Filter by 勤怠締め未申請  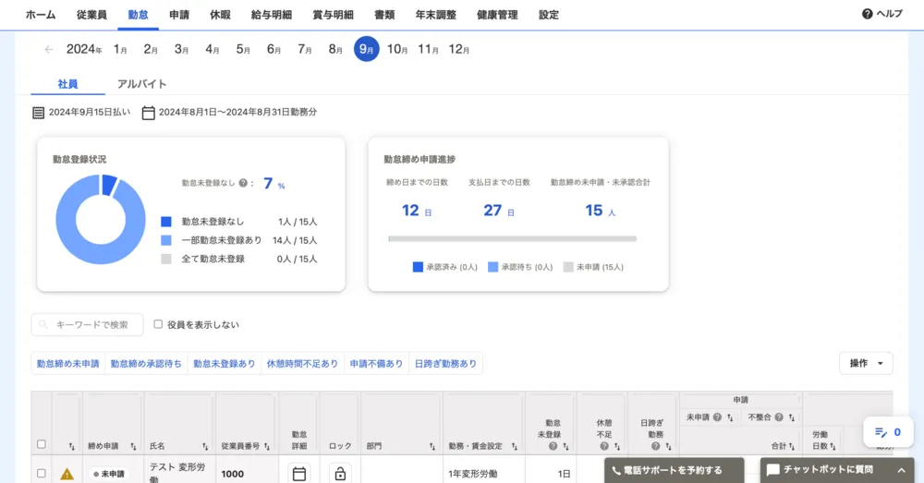coord(67,364)
